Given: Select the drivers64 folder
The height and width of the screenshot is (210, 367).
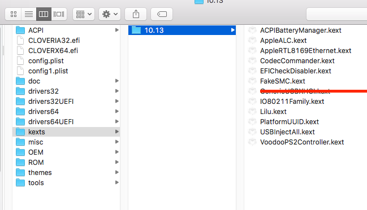Looking at the screenshot, I should (66, 111).
